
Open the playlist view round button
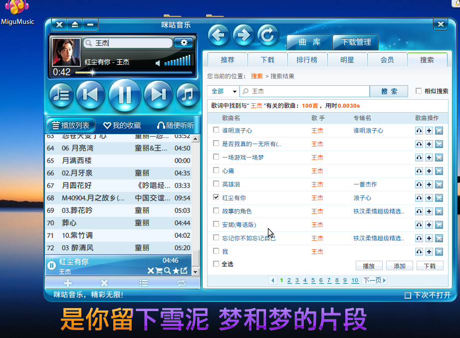pyautogui.click(x=61, y=95)
